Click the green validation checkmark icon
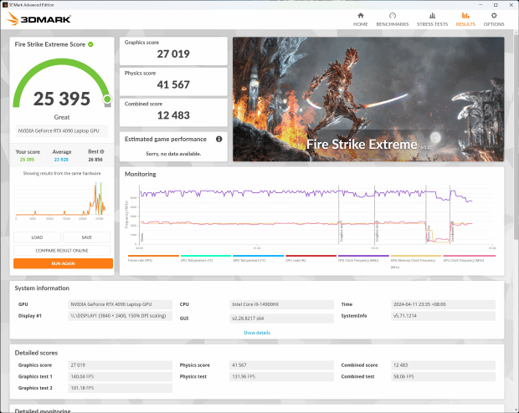519x413 pixels. (x=90, y=44)
